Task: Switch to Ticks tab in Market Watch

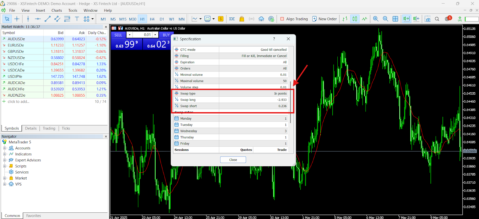Action: tap(66, 128)
